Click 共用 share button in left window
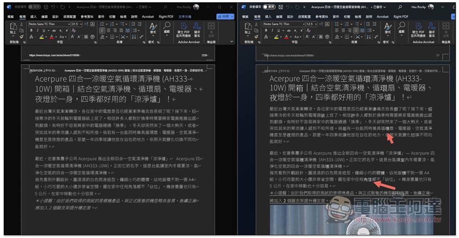Screen dimensions: 459x238 pos(225,17)
